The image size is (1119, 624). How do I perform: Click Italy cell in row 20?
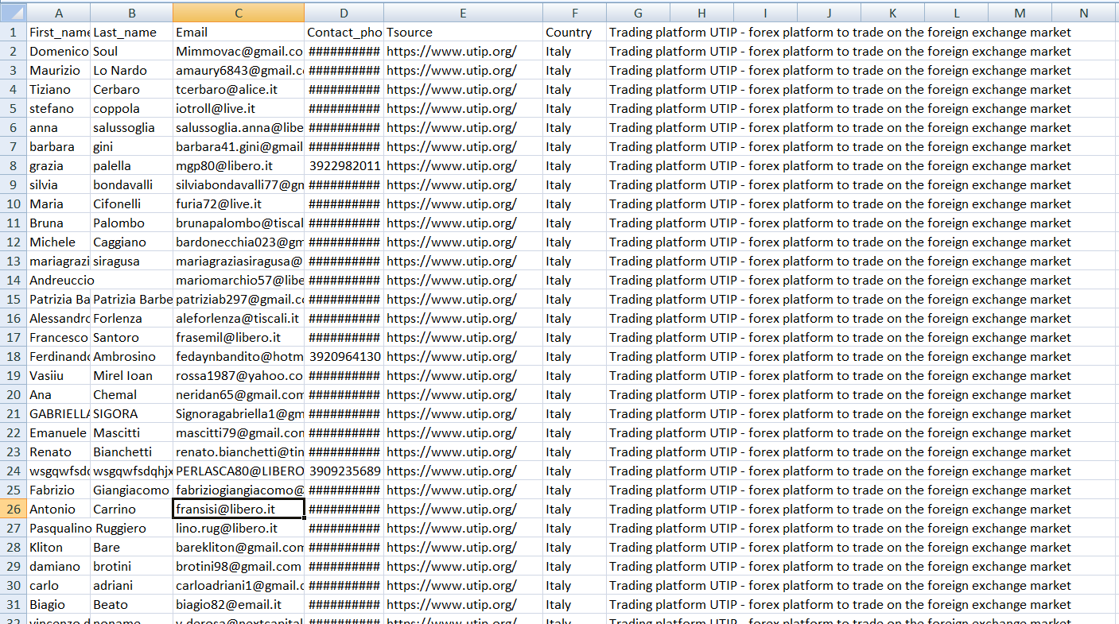[x=574, y=394]
